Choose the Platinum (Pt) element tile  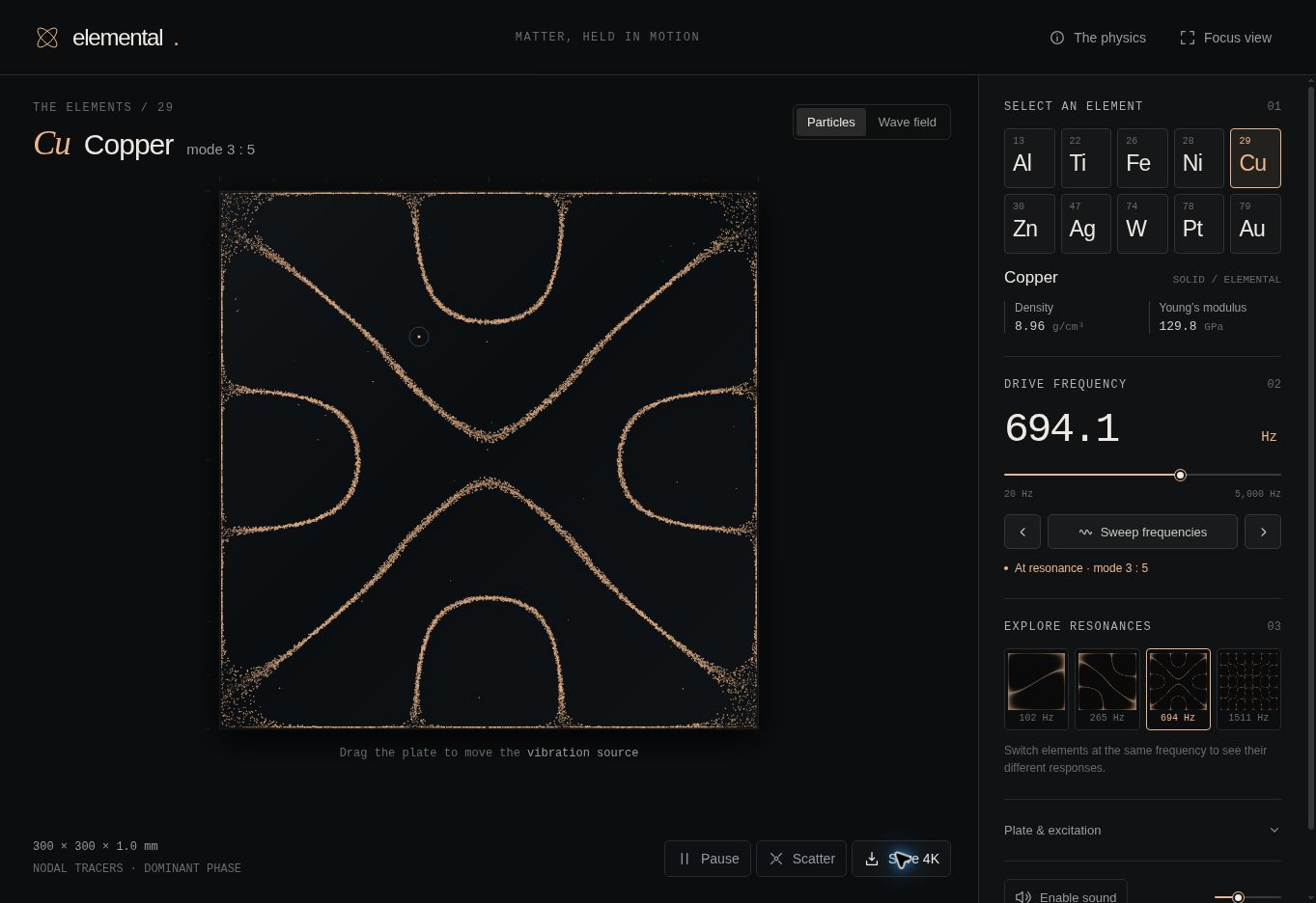tap(1199, 224)
